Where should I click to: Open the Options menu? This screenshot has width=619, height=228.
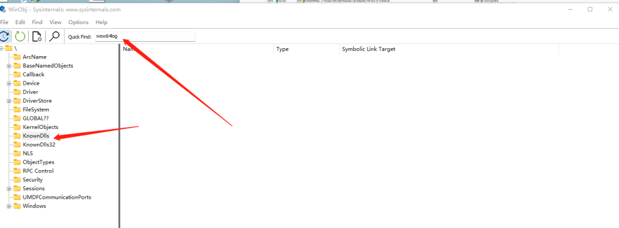point(79,22)
